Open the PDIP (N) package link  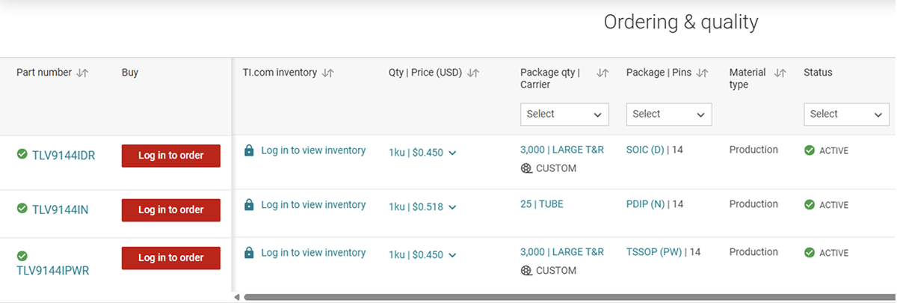pos(645,204)
